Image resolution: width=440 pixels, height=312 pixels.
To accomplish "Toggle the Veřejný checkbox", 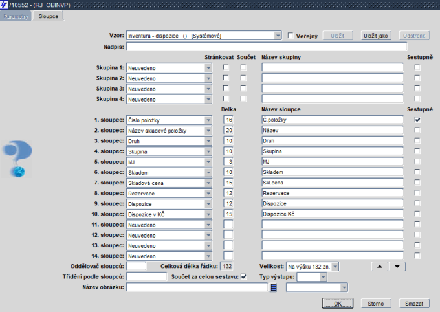I will coord(291,36).
